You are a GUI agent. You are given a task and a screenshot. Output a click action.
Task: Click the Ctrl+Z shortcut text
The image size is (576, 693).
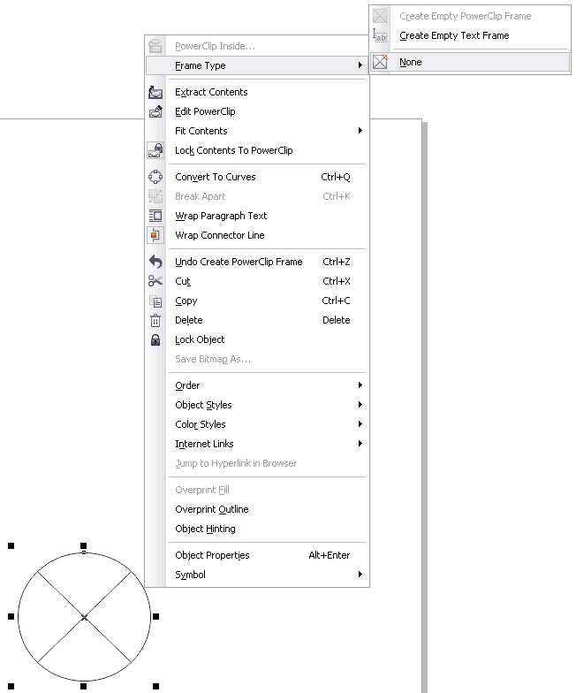tap(337, 262)
